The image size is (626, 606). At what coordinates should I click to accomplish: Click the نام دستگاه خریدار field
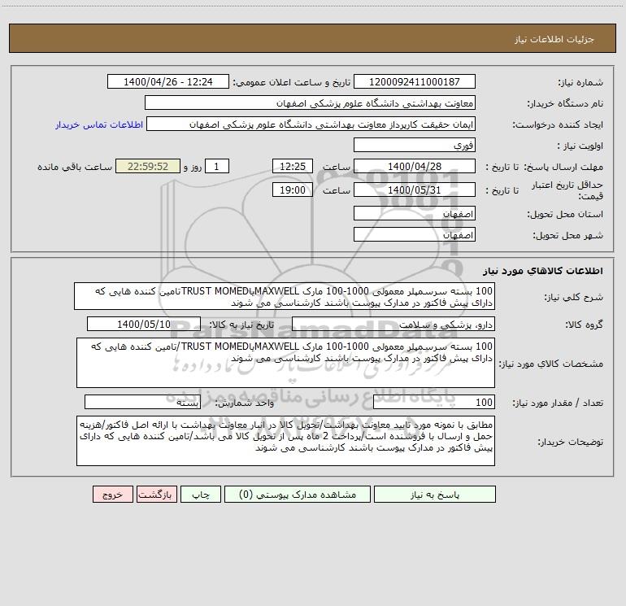pyautogui.click(x=310, y=102)
